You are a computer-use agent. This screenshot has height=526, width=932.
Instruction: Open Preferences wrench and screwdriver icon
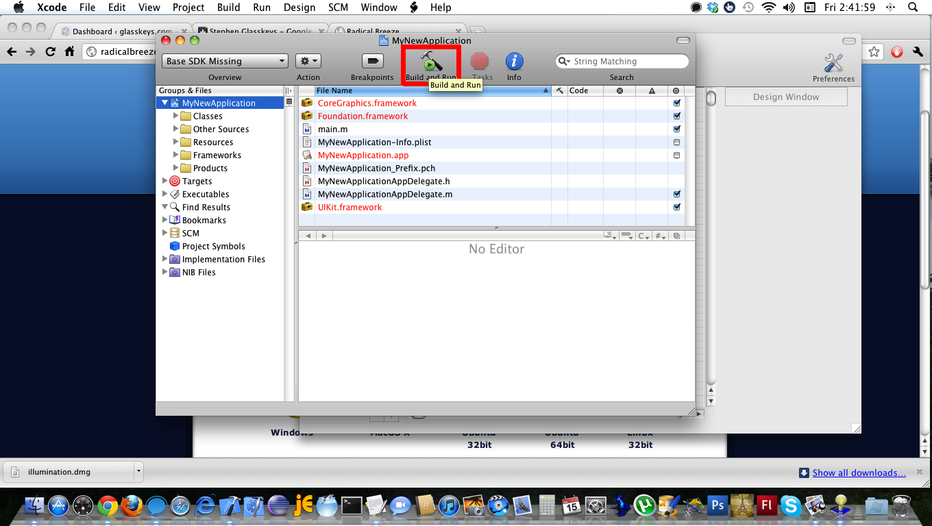point(833,64)
